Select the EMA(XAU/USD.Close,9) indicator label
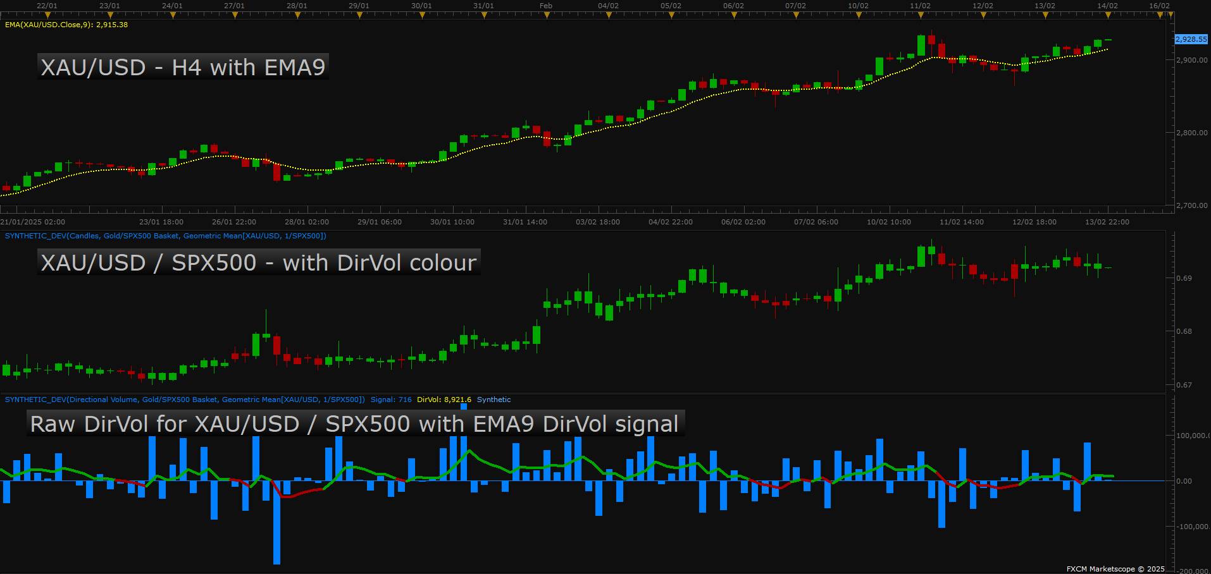Screen dimensions: 1211x574 coord(66,25)
